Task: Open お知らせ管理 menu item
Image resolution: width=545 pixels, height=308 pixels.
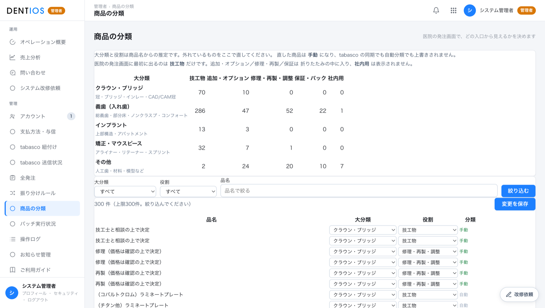Action: [43, 254]
